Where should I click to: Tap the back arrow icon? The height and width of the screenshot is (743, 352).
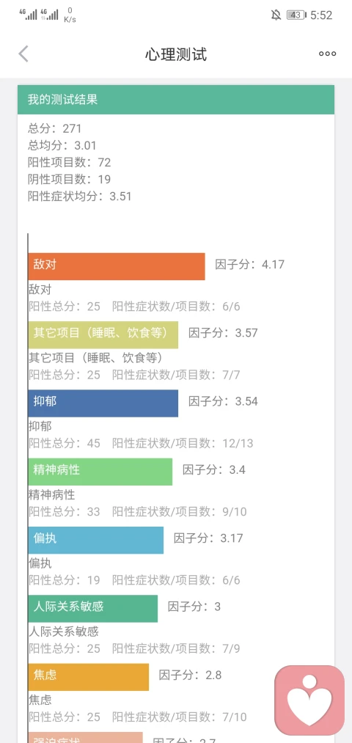[23, 54]
